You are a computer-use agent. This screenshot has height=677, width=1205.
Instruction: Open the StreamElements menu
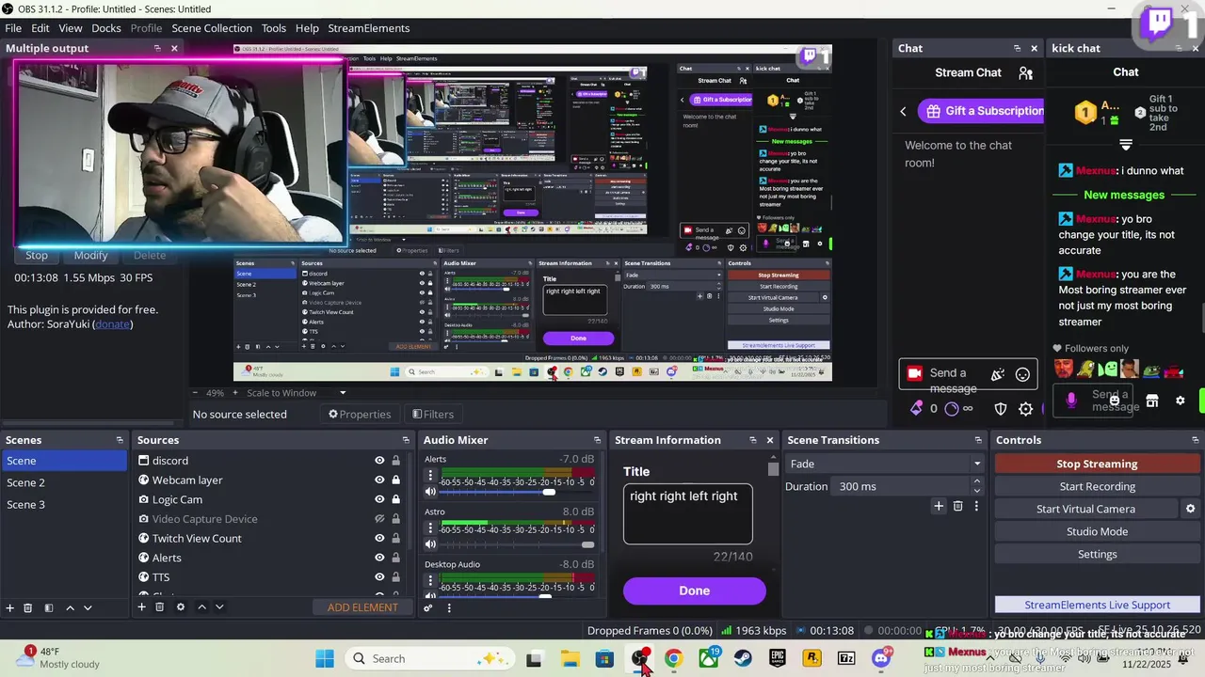pos(368,28)
